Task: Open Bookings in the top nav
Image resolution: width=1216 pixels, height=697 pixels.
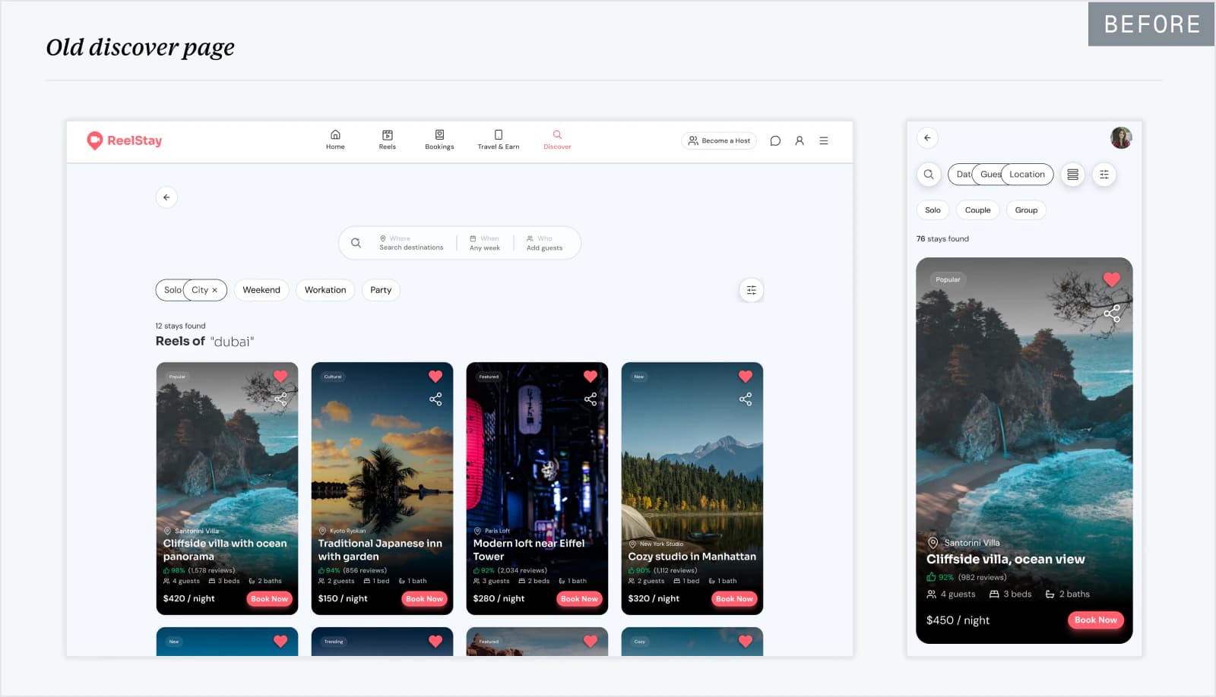Action: coord(439,140)
